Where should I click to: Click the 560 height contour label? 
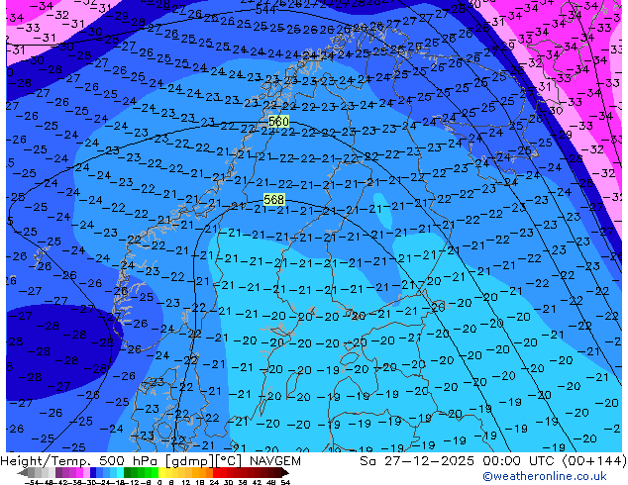[x=278, y=121]
